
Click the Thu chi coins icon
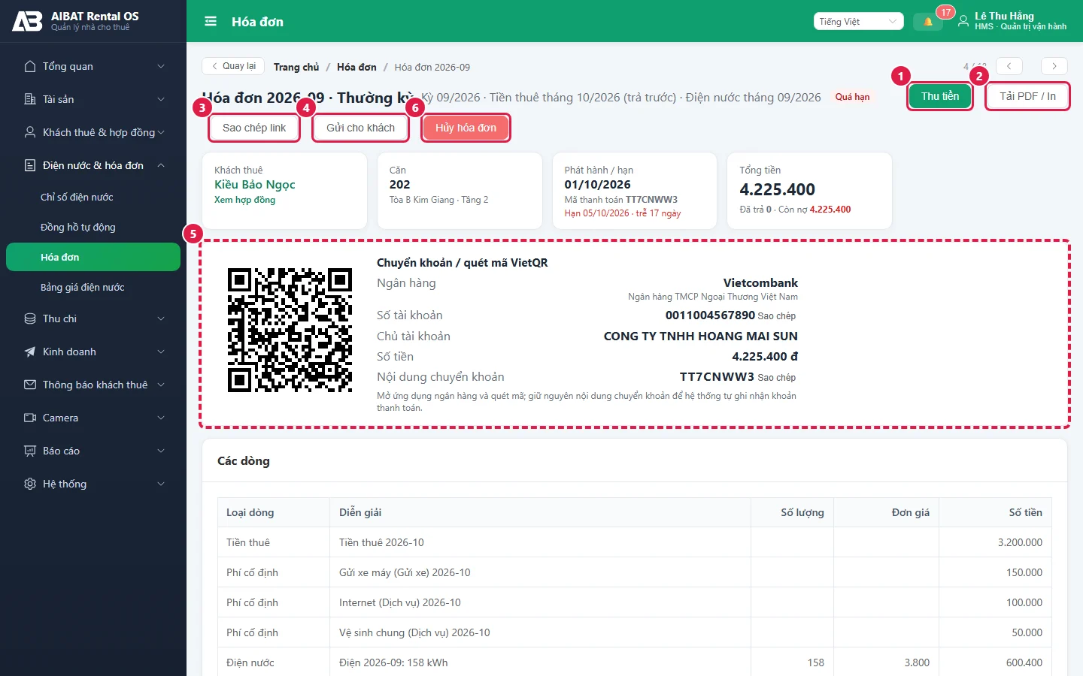(30, 318)
